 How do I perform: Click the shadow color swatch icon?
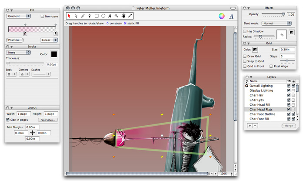(x=292, y=32)
